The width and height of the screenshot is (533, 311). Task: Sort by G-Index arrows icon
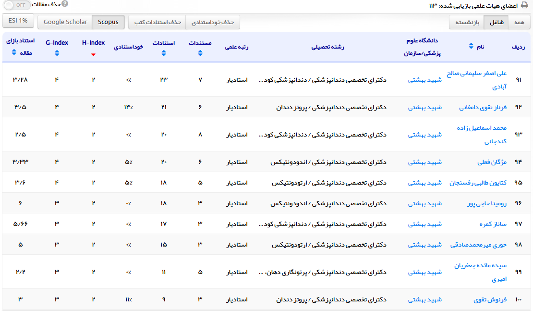(57, 53)
